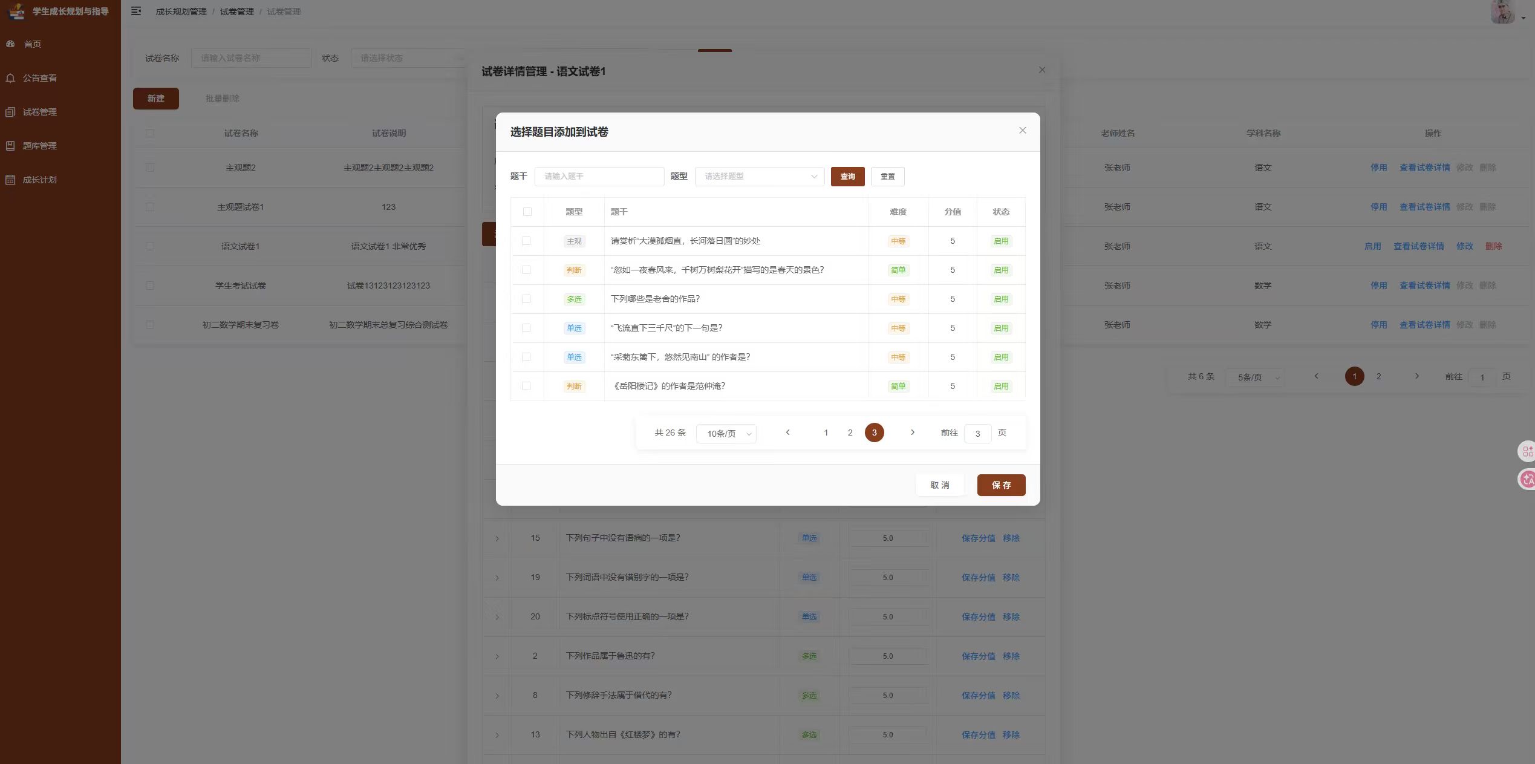Tick the select-all checkbox in dialog table header
The image size is (1535, 764).
(x=527, y=212)
